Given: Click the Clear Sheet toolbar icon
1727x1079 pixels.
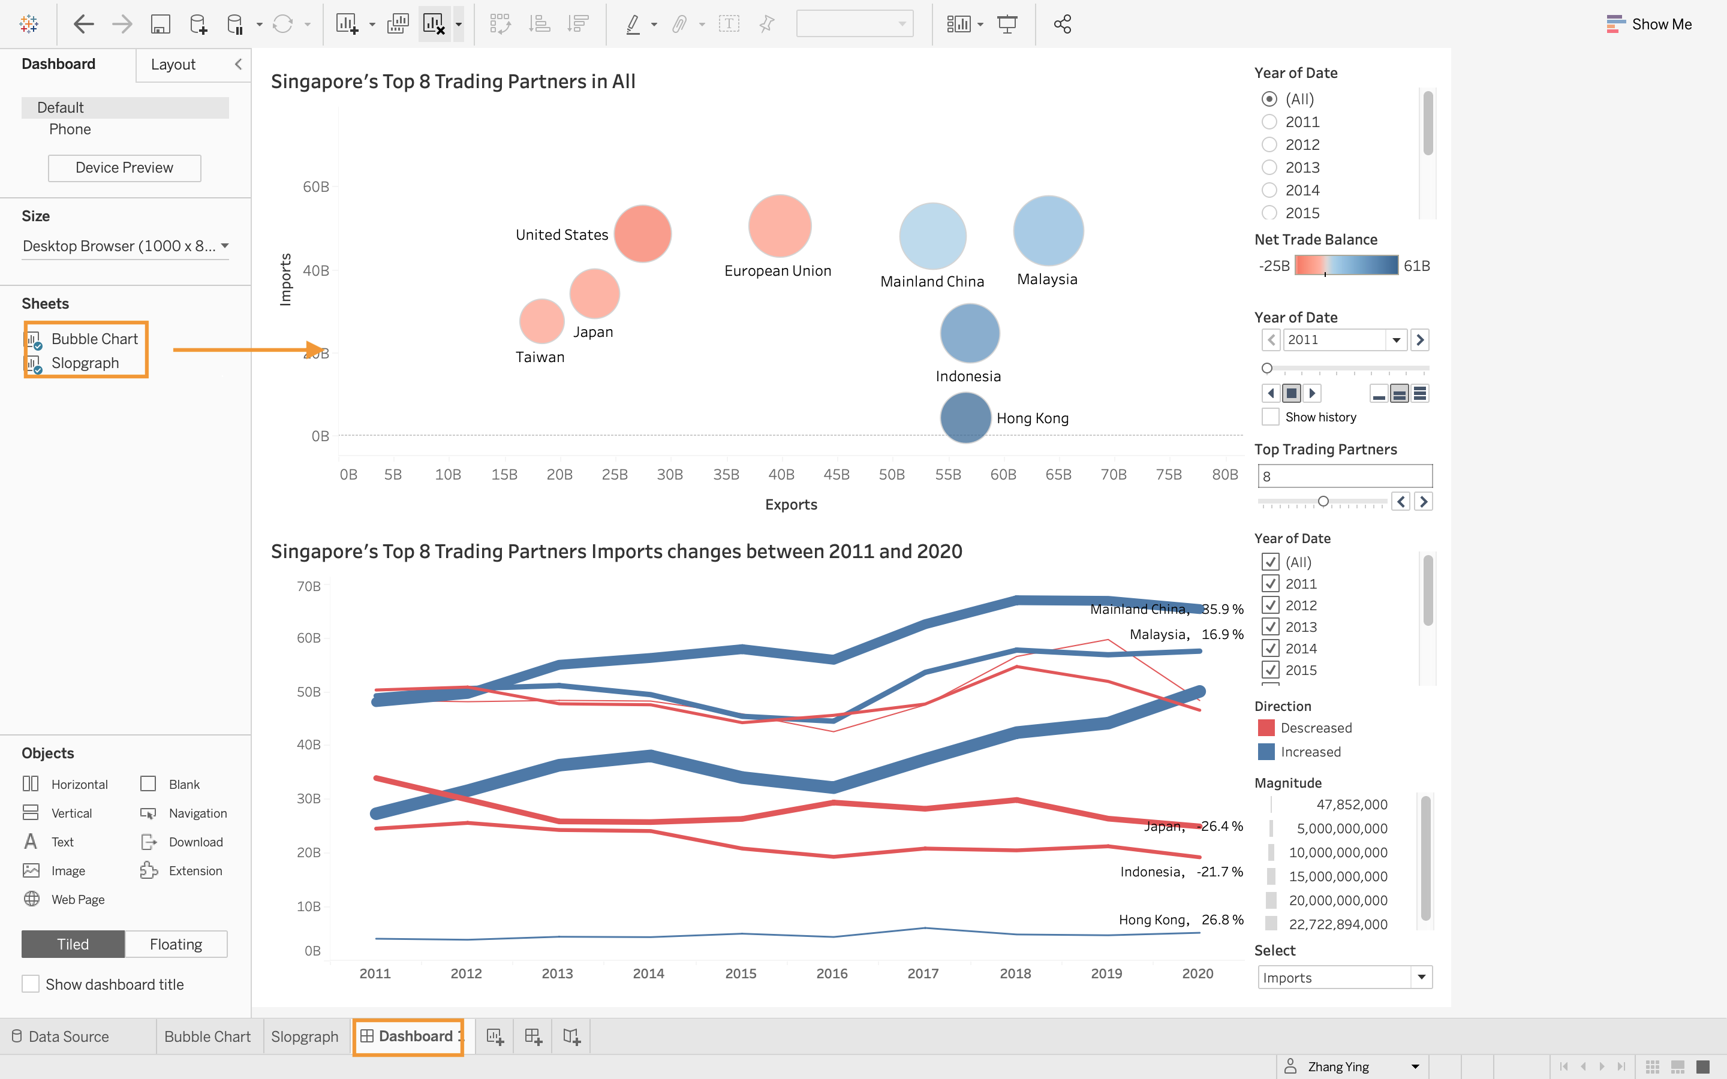Looking at the screenshot, I should pyautogui.click(x=434, y=24).
